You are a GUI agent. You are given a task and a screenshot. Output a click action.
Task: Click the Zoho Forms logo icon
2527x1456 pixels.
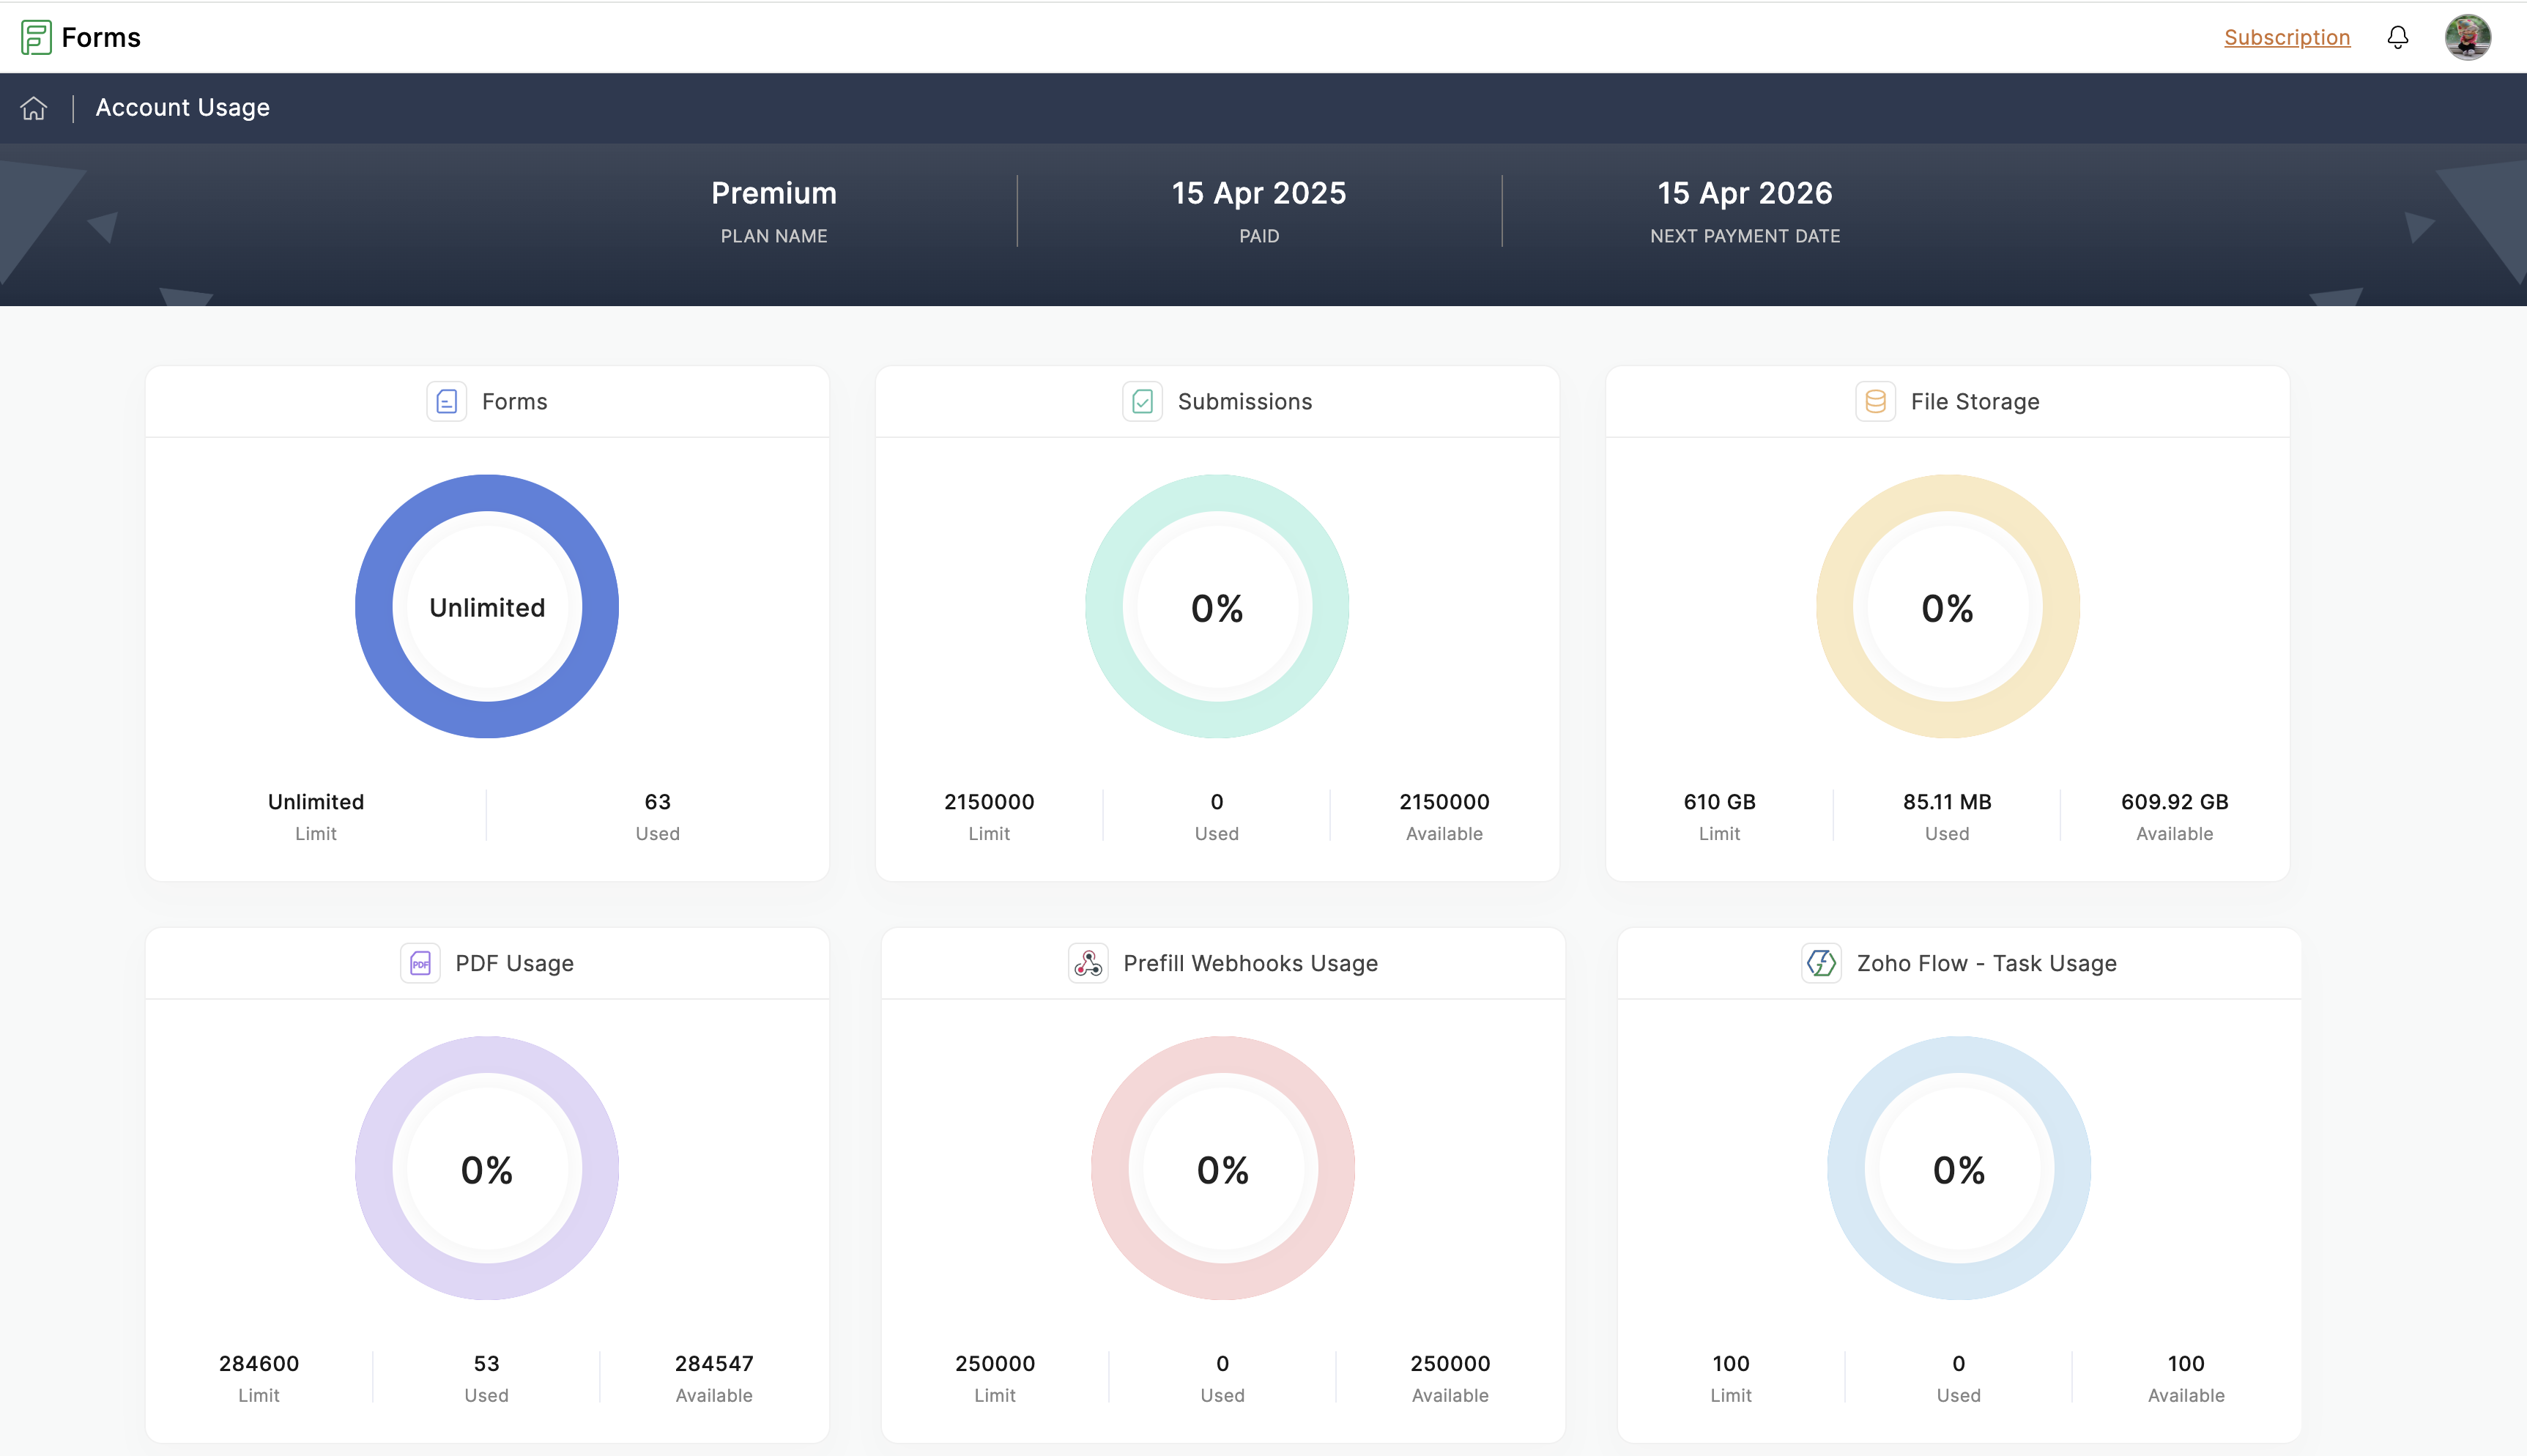tap(36, 37)
